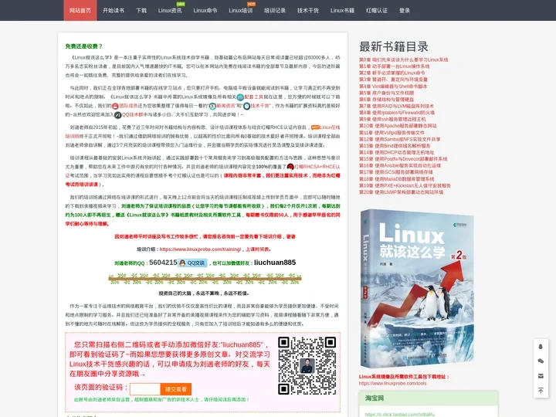Open the linuxprobe.com/training link
This screenshot has height=417, width=556.
pos(200,249)
